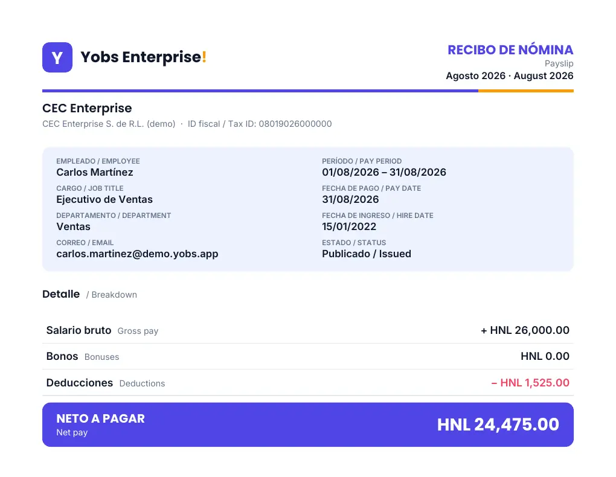Image resolution: width=616 pixels, height=477 pixels.
Task: Select the Agosto 2026 · August 2026 period text
Action: tap(510, 76)
